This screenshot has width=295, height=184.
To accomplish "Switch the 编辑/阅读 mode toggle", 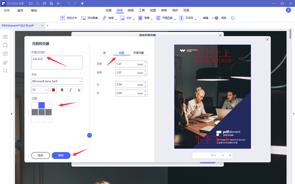I will point(216,18).
